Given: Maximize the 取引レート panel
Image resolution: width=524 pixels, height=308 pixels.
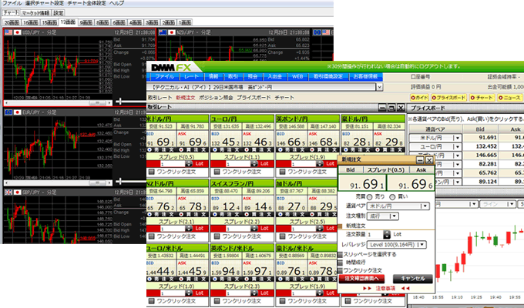Looking at the screenshot, I should 391,108.
